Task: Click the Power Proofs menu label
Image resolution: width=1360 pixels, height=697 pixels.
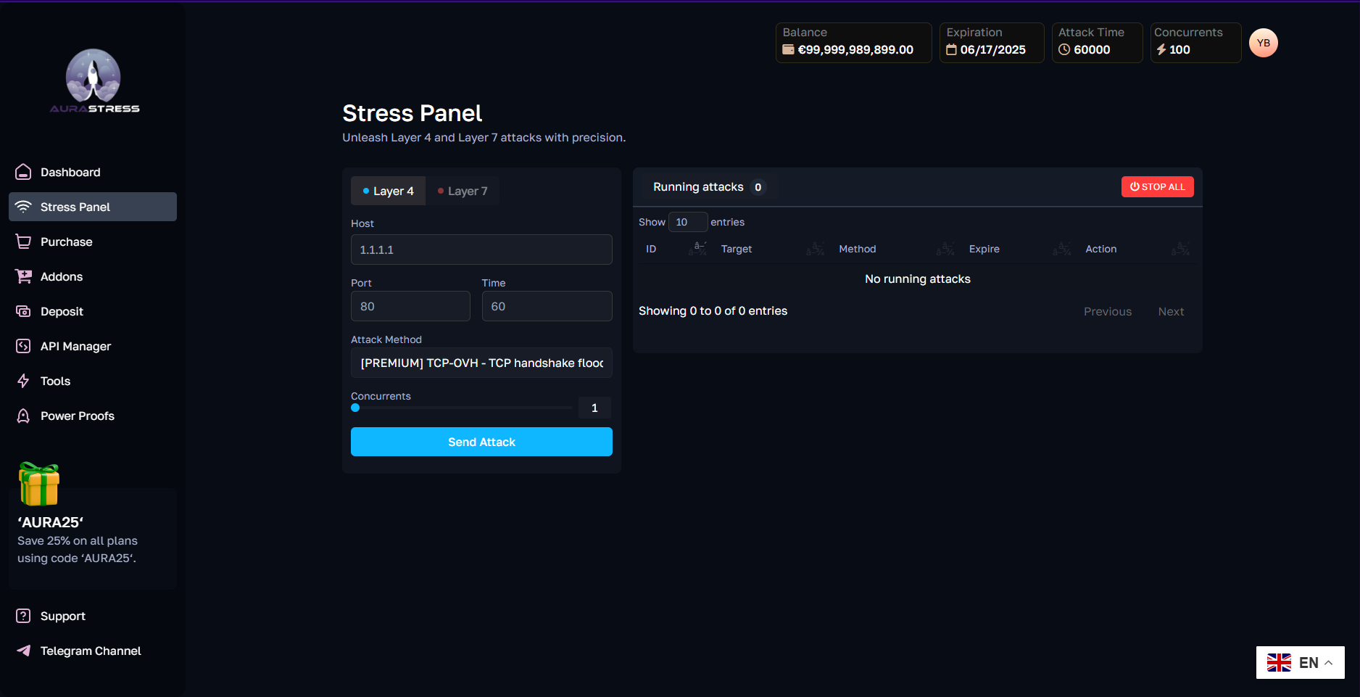Action: point(78,416)
